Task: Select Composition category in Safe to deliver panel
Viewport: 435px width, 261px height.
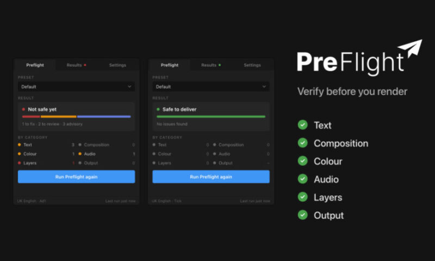Action: point(241,145)
